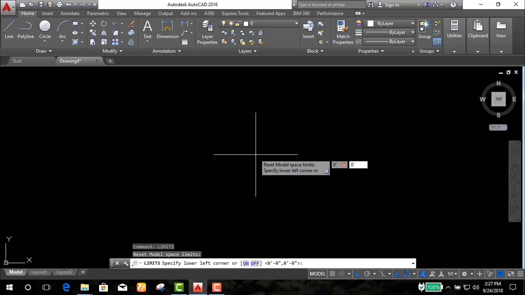Open the ByLayer color dropdown
The width and height of the screenshot is (525, 295).
413,23
